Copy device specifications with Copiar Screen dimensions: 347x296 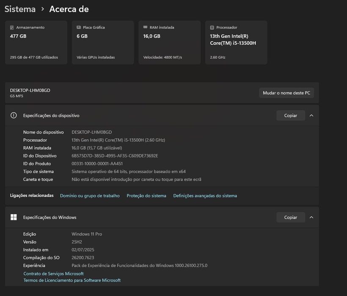point(291,115)
